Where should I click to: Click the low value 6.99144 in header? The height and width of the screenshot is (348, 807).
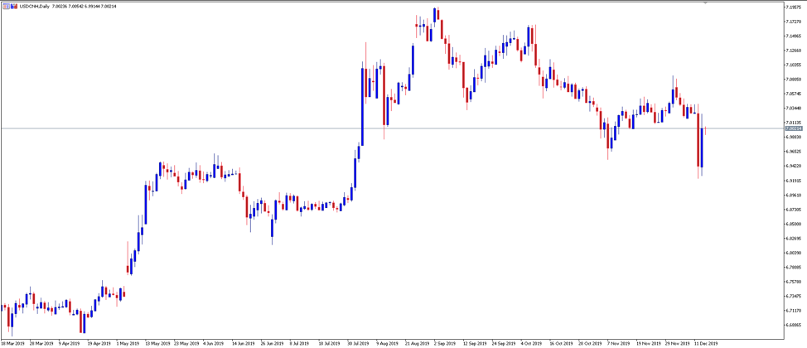(93, 6)
